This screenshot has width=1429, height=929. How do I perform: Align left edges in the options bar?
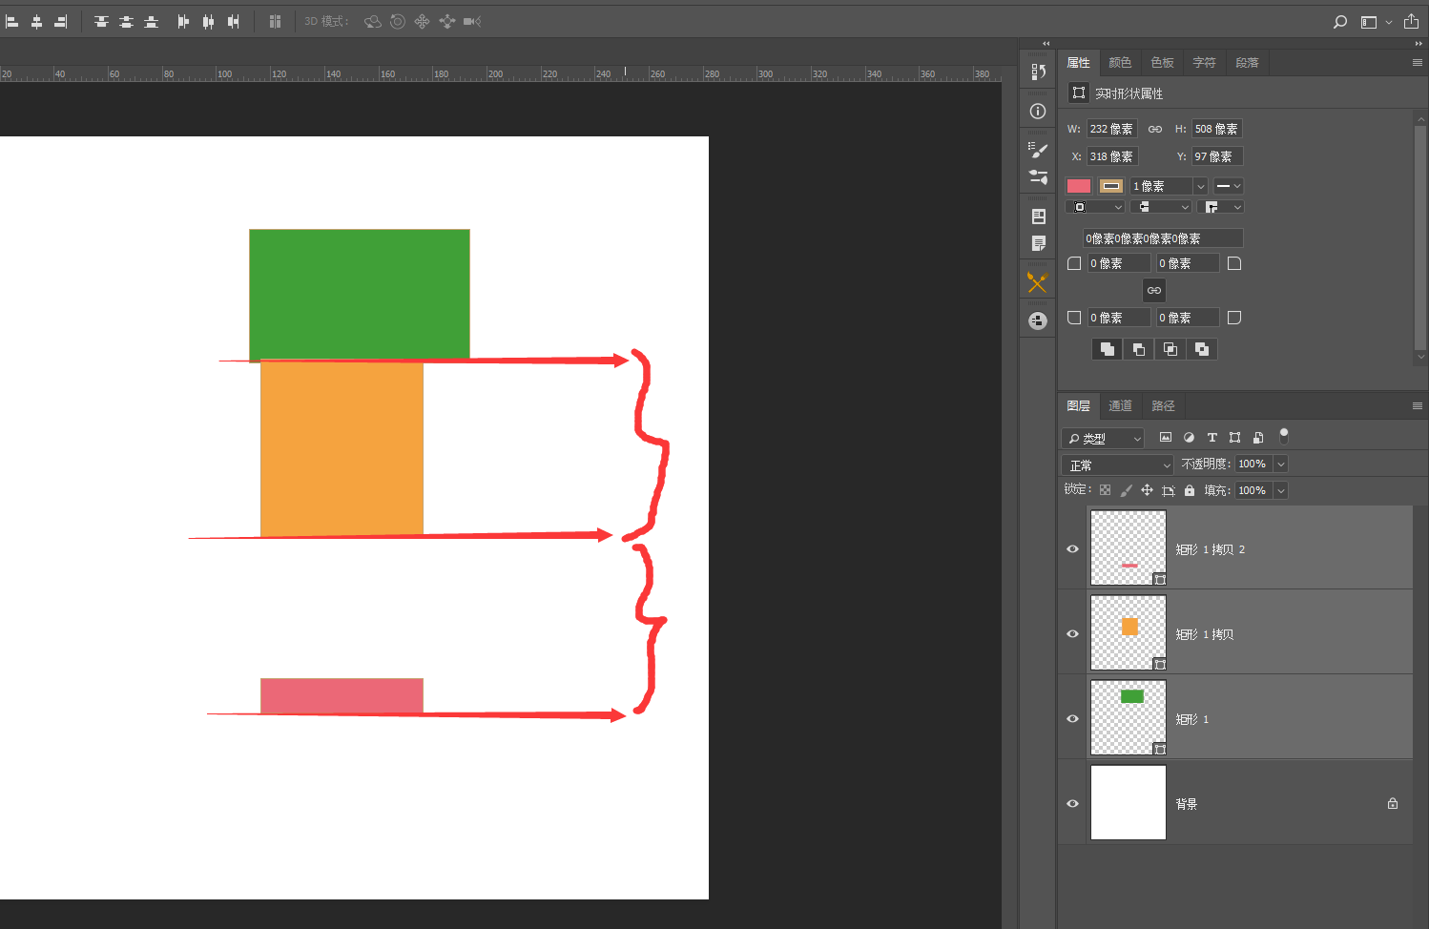point(11,21)
